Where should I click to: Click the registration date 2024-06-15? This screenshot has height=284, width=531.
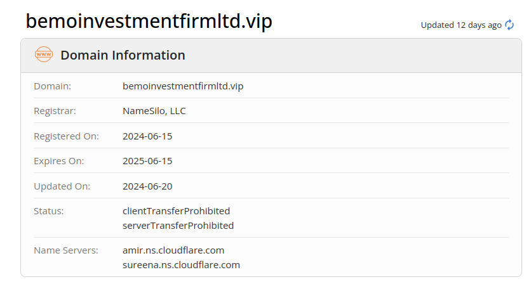coord(147,136)
